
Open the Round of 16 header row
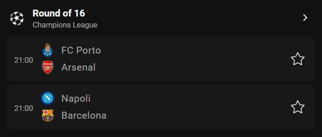point(160,18)
